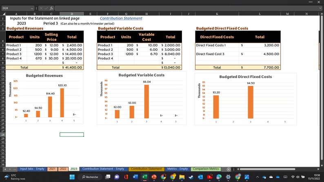The height and width of the screenshot is (182, 324).
Task: Open the Excel icon in the taskbar
Action: pyautogui.click(x=144, y=177)
